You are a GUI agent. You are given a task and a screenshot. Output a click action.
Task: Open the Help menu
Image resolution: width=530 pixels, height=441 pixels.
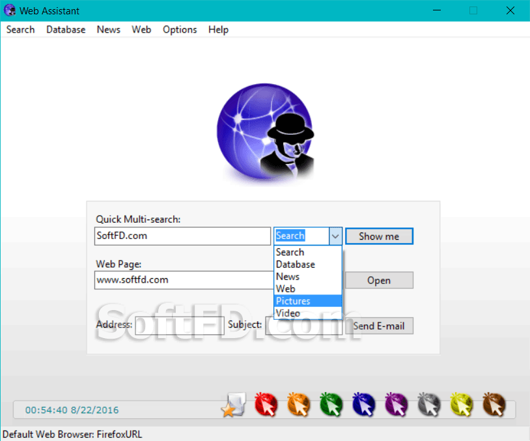(x=218, y=30)
